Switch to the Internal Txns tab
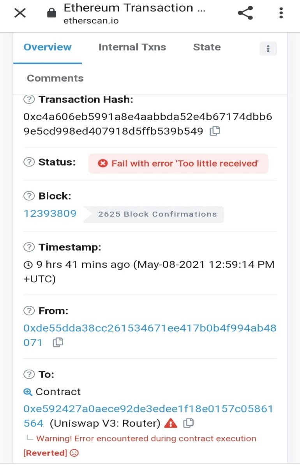The image size is (300, 468). 132,47
